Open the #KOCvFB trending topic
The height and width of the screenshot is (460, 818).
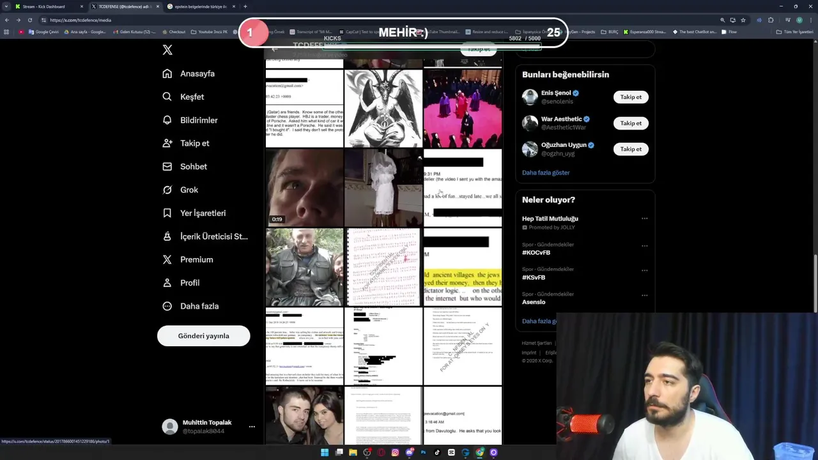pos(536,252)
